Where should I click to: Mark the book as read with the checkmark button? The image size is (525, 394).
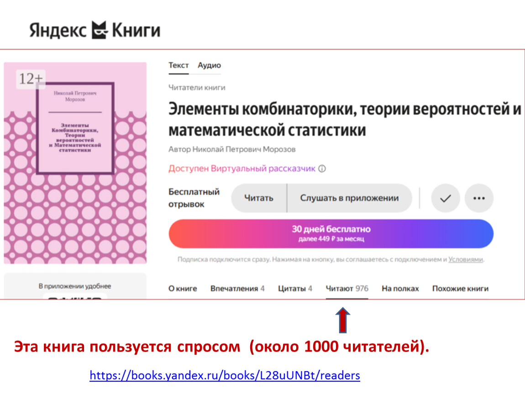coord(445,198)
